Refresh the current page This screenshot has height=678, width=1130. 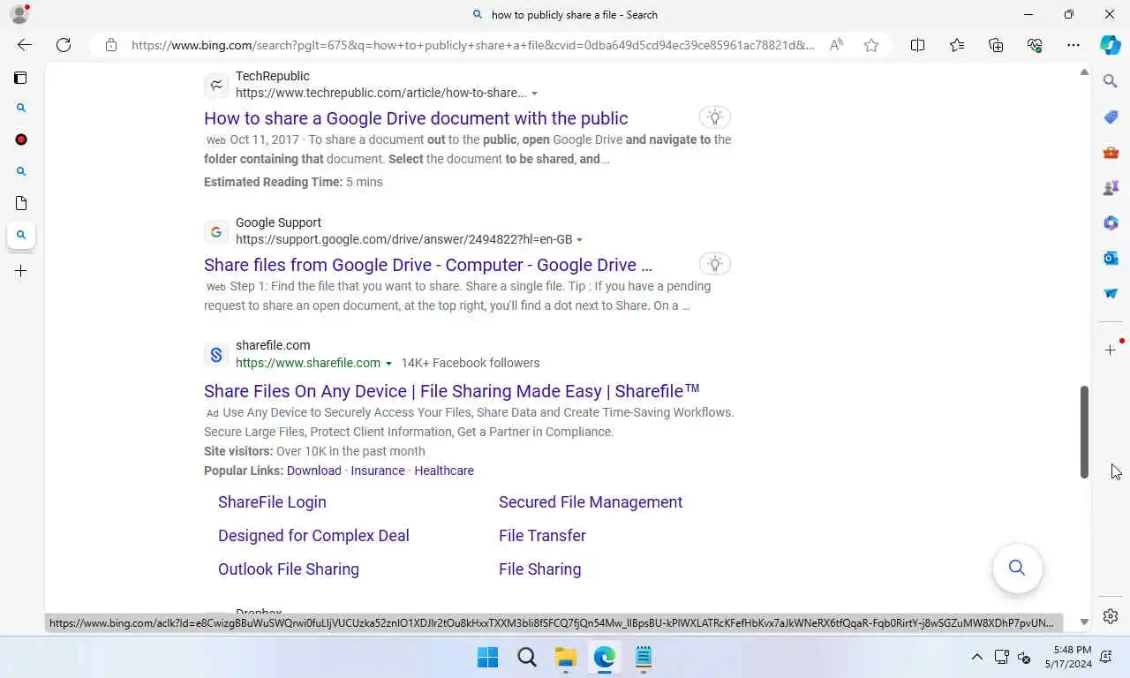pyautogui.click(x=64, y=45)
